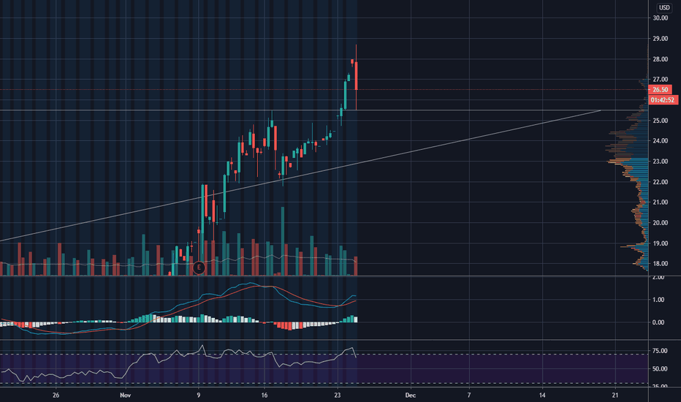
Task: Click the 50.00 RSI scale label
Action: pyautogui.click(x=660, y=368)
